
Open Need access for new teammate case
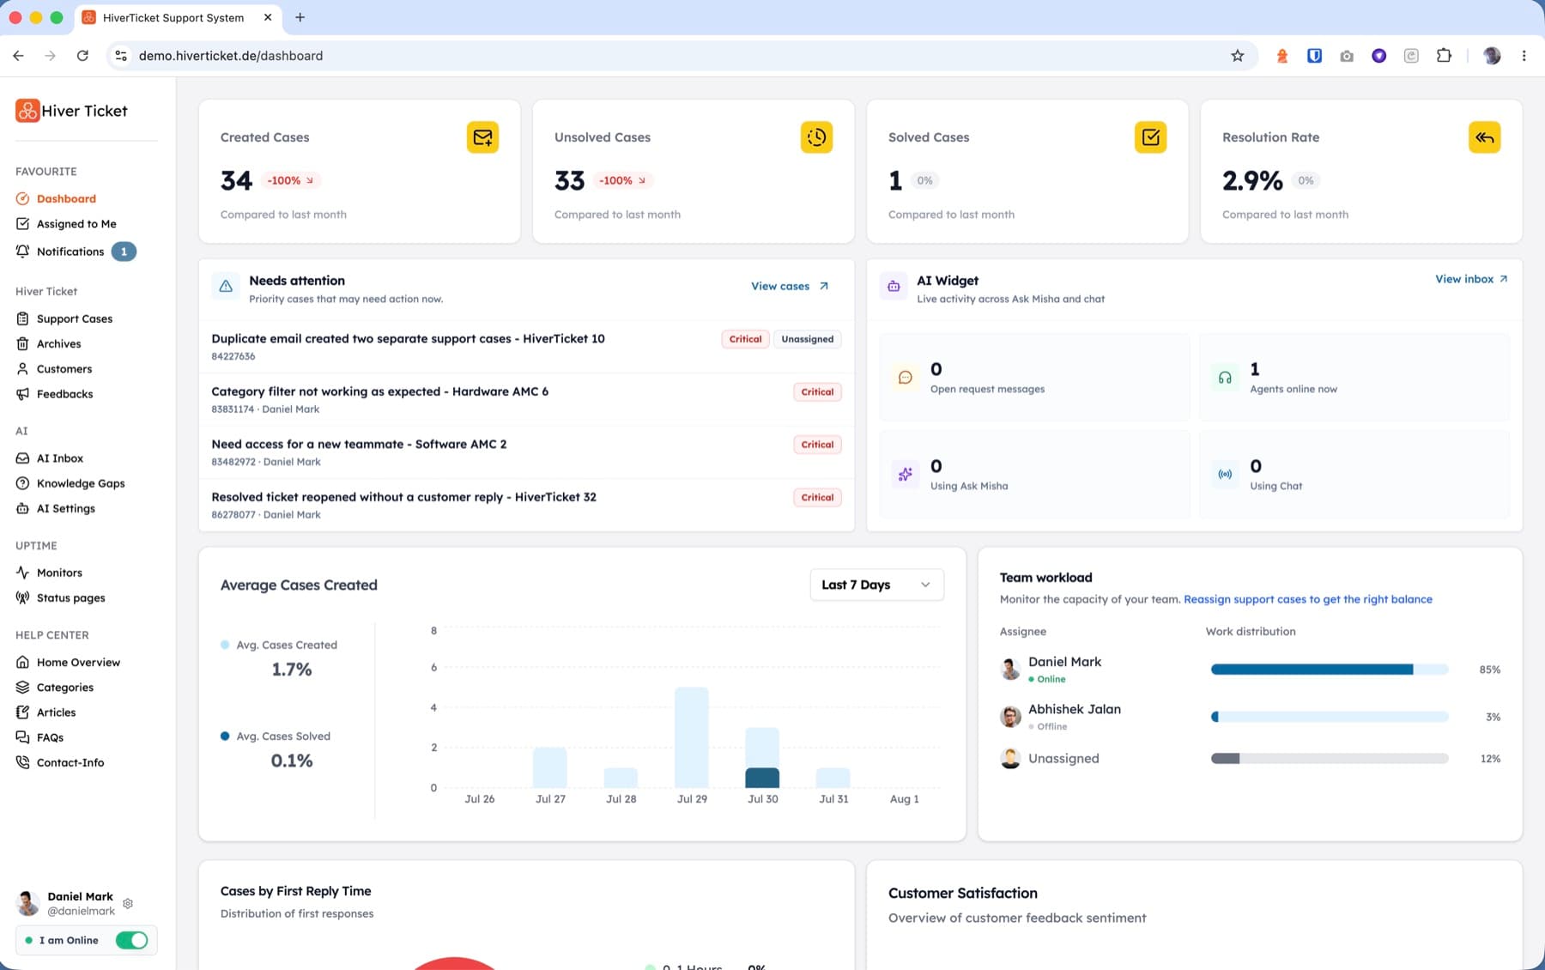[x=526, y=452]
